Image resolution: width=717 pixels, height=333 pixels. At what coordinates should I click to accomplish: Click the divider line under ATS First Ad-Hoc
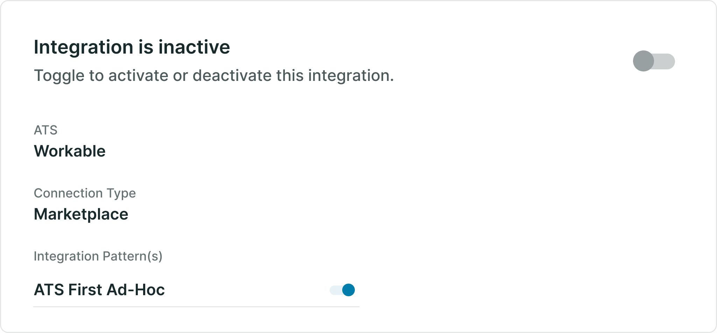click(196, 307)
